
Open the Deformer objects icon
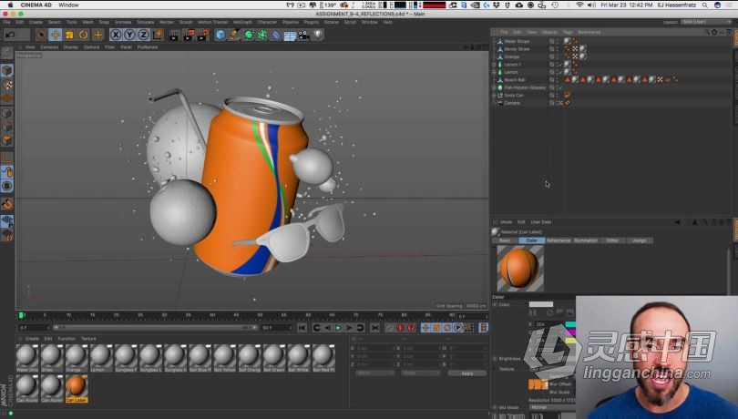click(276, 35)
